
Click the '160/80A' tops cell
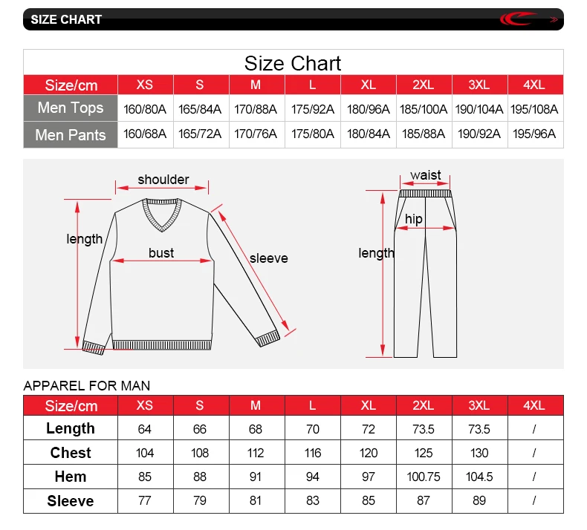[x=145, y=109]
